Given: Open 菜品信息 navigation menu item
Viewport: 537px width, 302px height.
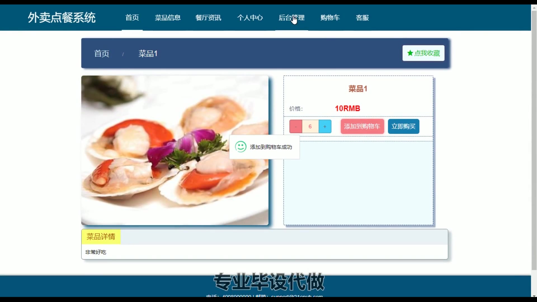Looking at the screenshot, I should point(168,18).
